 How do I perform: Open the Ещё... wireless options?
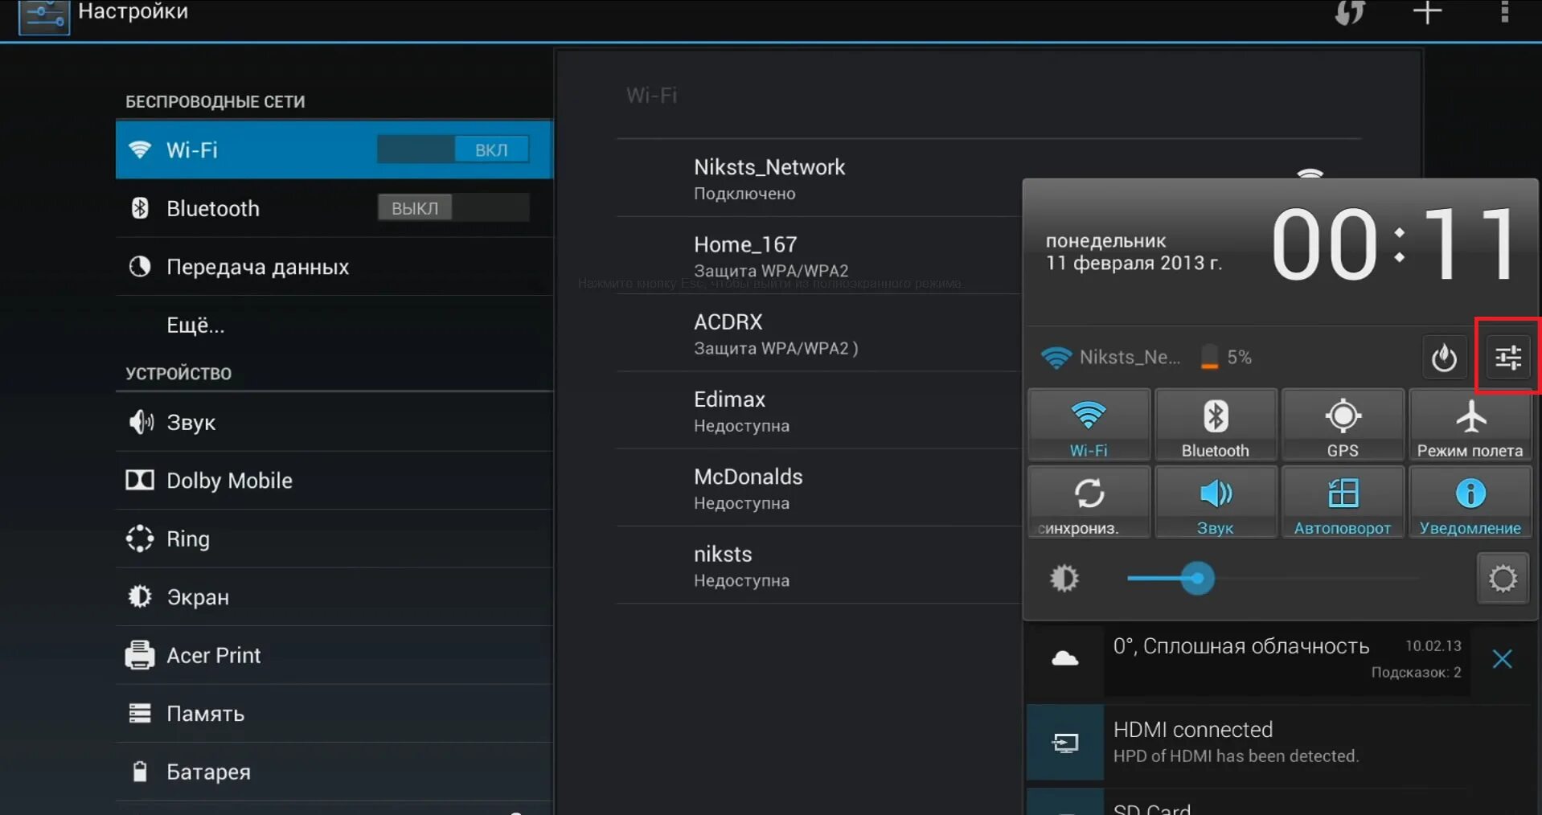tap(334, 325)
